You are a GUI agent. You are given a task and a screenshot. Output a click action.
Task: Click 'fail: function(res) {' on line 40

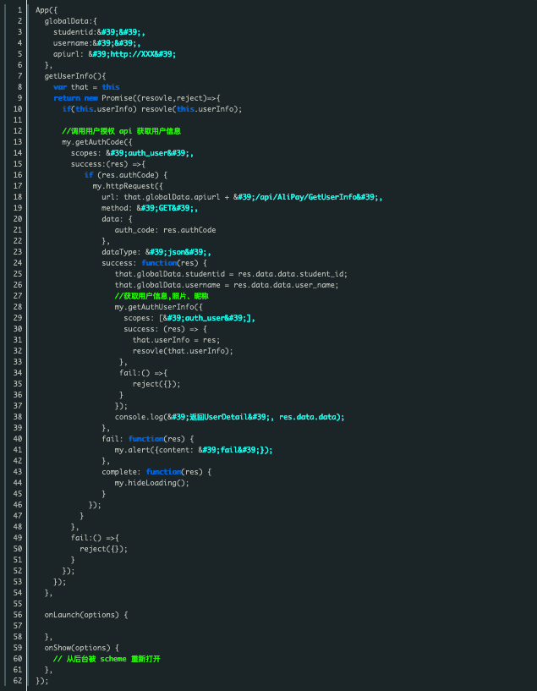point(148,439)
